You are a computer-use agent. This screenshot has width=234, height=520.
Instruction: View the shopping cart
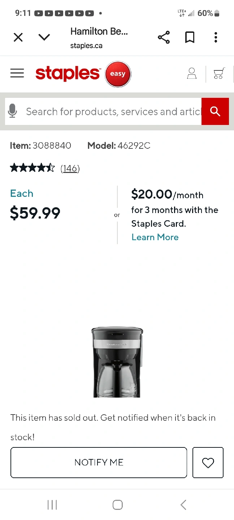click(x=219, y=74)
